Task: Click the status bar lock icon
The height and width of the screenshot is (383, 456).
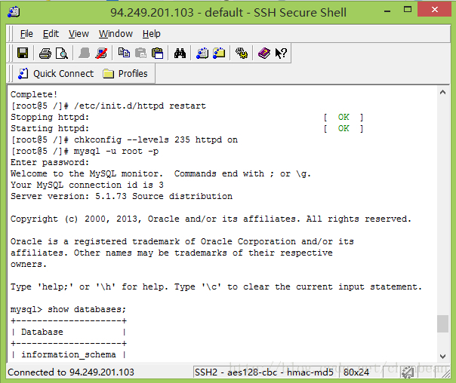Action: click(407, 372)
